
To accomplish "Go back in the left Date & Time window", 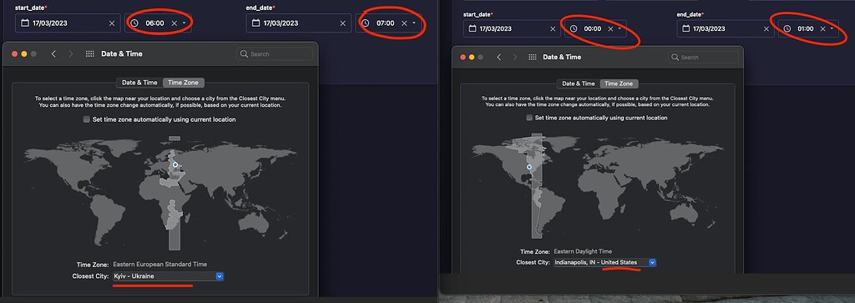I will (x=53, y=54).
